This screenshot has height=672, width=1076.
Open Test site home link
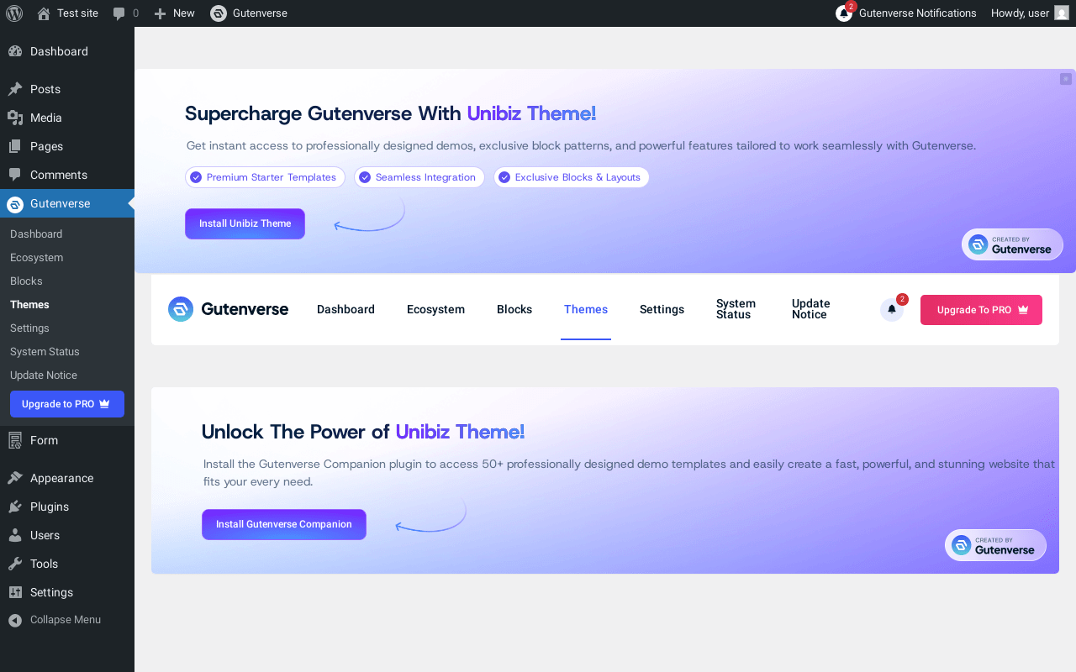(67, 13)
